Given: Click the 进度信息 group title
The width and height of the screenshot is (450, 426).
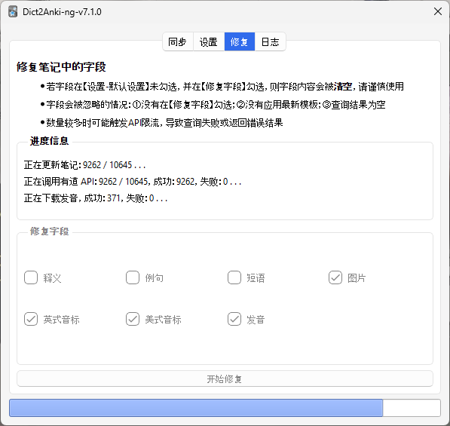Looking at the screenshot, I should pos(49,141).
